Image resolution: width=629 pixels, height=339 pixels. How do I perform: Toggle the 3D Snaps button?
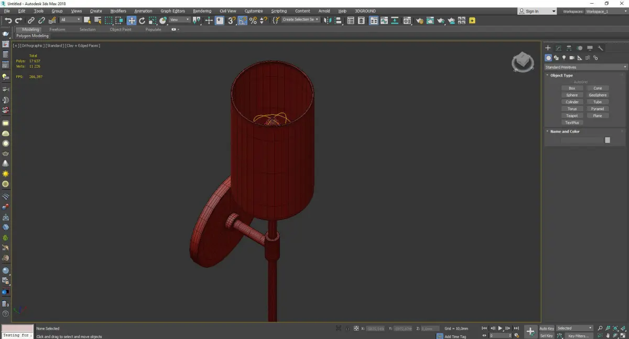231,20
